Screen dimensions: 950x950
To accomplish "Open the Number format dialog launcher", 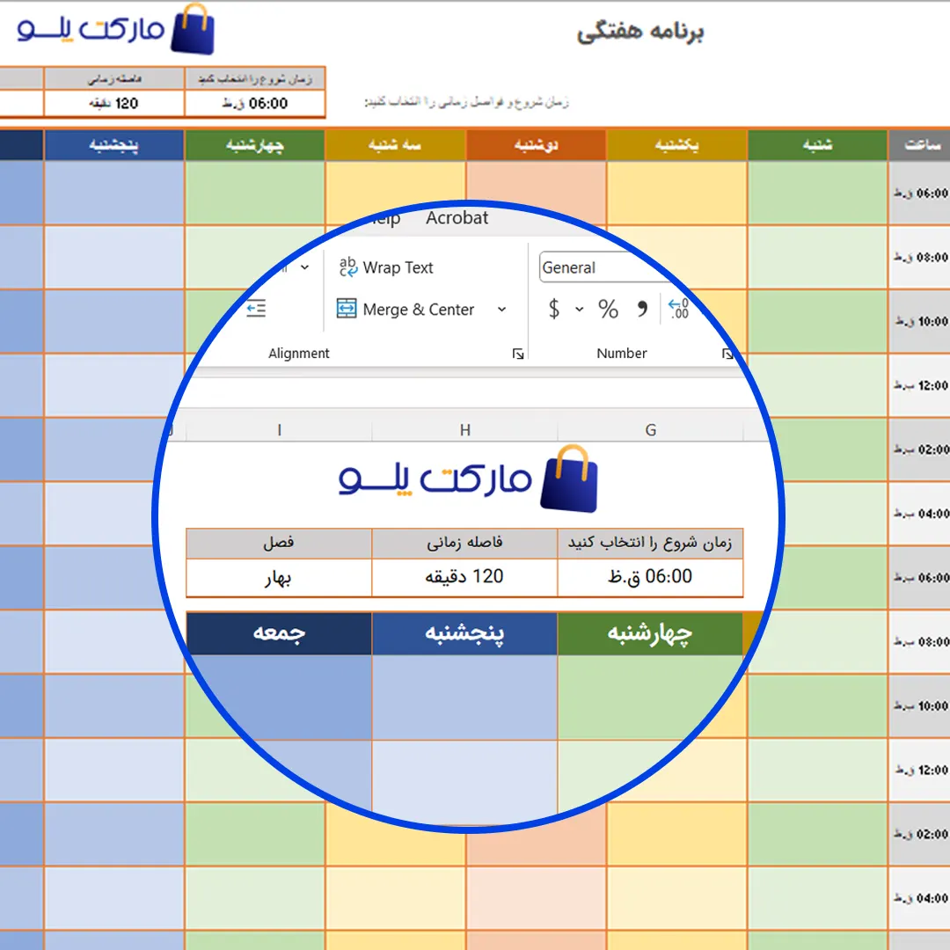I will pos(727,354).
